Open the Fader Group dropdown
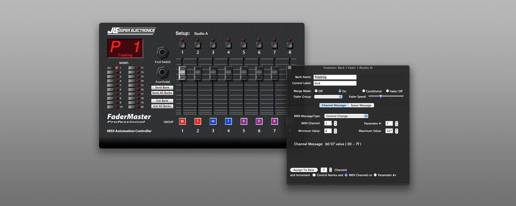The image size is (516, 206). pyautogui.click(x=328, y=97)
